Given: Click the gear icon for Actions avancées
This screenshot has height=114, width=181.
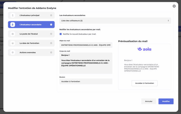Looking at the screenshot, I should click(13, 52).
